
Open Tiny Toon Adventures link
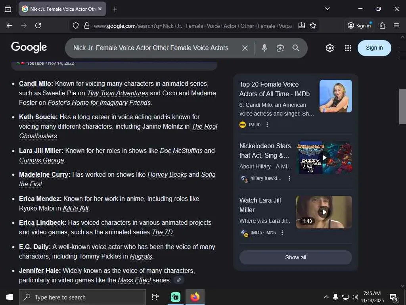tap(117, 93)
